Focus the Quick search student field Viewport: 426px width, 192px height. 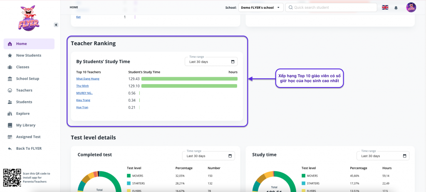(333, 7)
